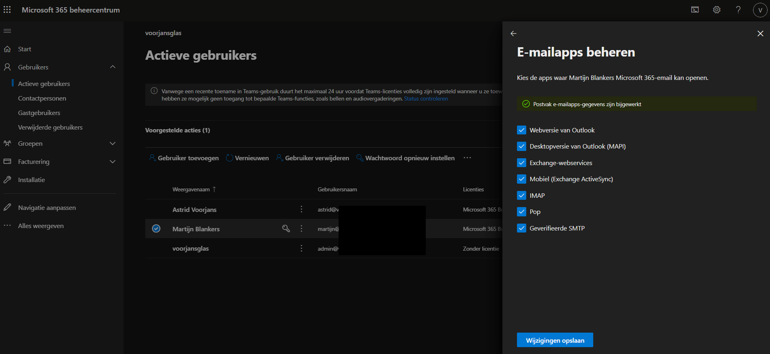The height and width of the screenshot is (354, 770).
Task: Click the Facturering card icon
Action: point(7,161)
